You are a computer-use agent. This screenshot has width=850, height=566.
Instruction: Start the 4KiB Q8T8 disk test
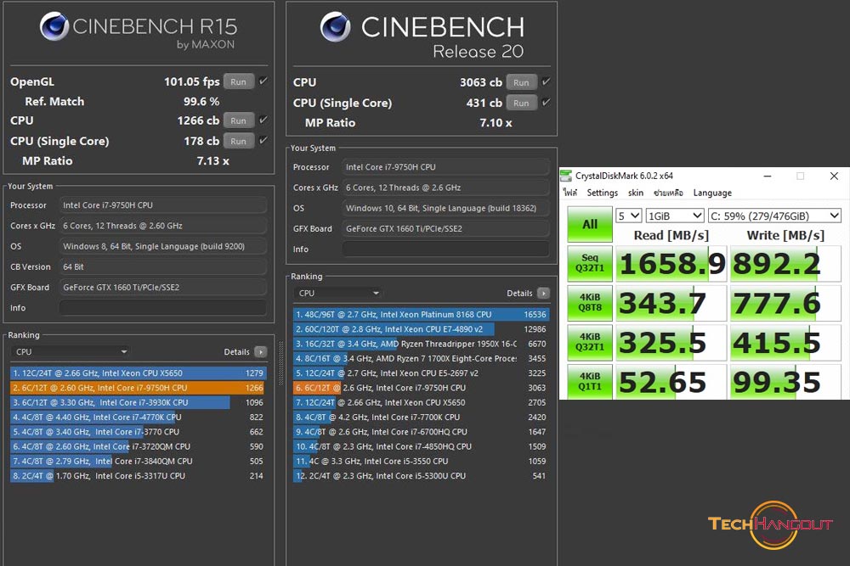[590, 303]
